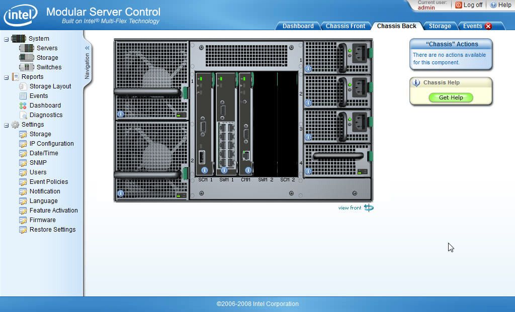Collapse the Reports section

click(x=5, y=76)
